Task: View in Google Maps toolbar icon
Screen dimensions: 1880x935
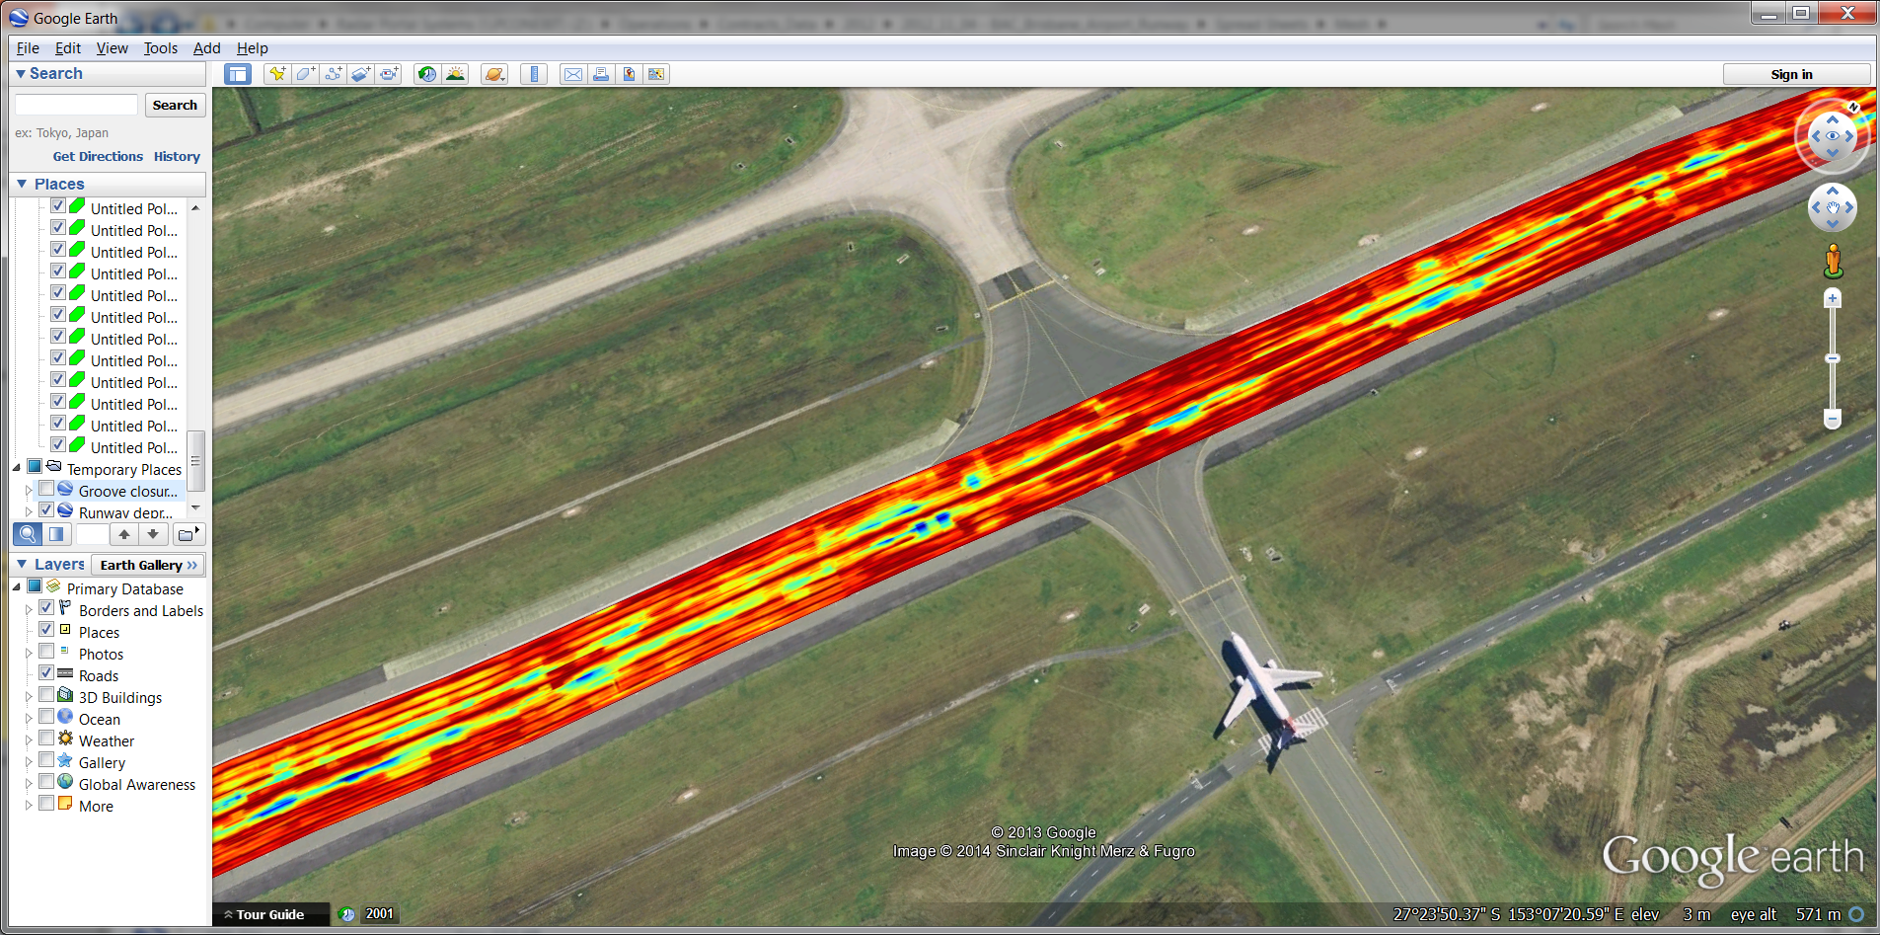Action: 655,74
